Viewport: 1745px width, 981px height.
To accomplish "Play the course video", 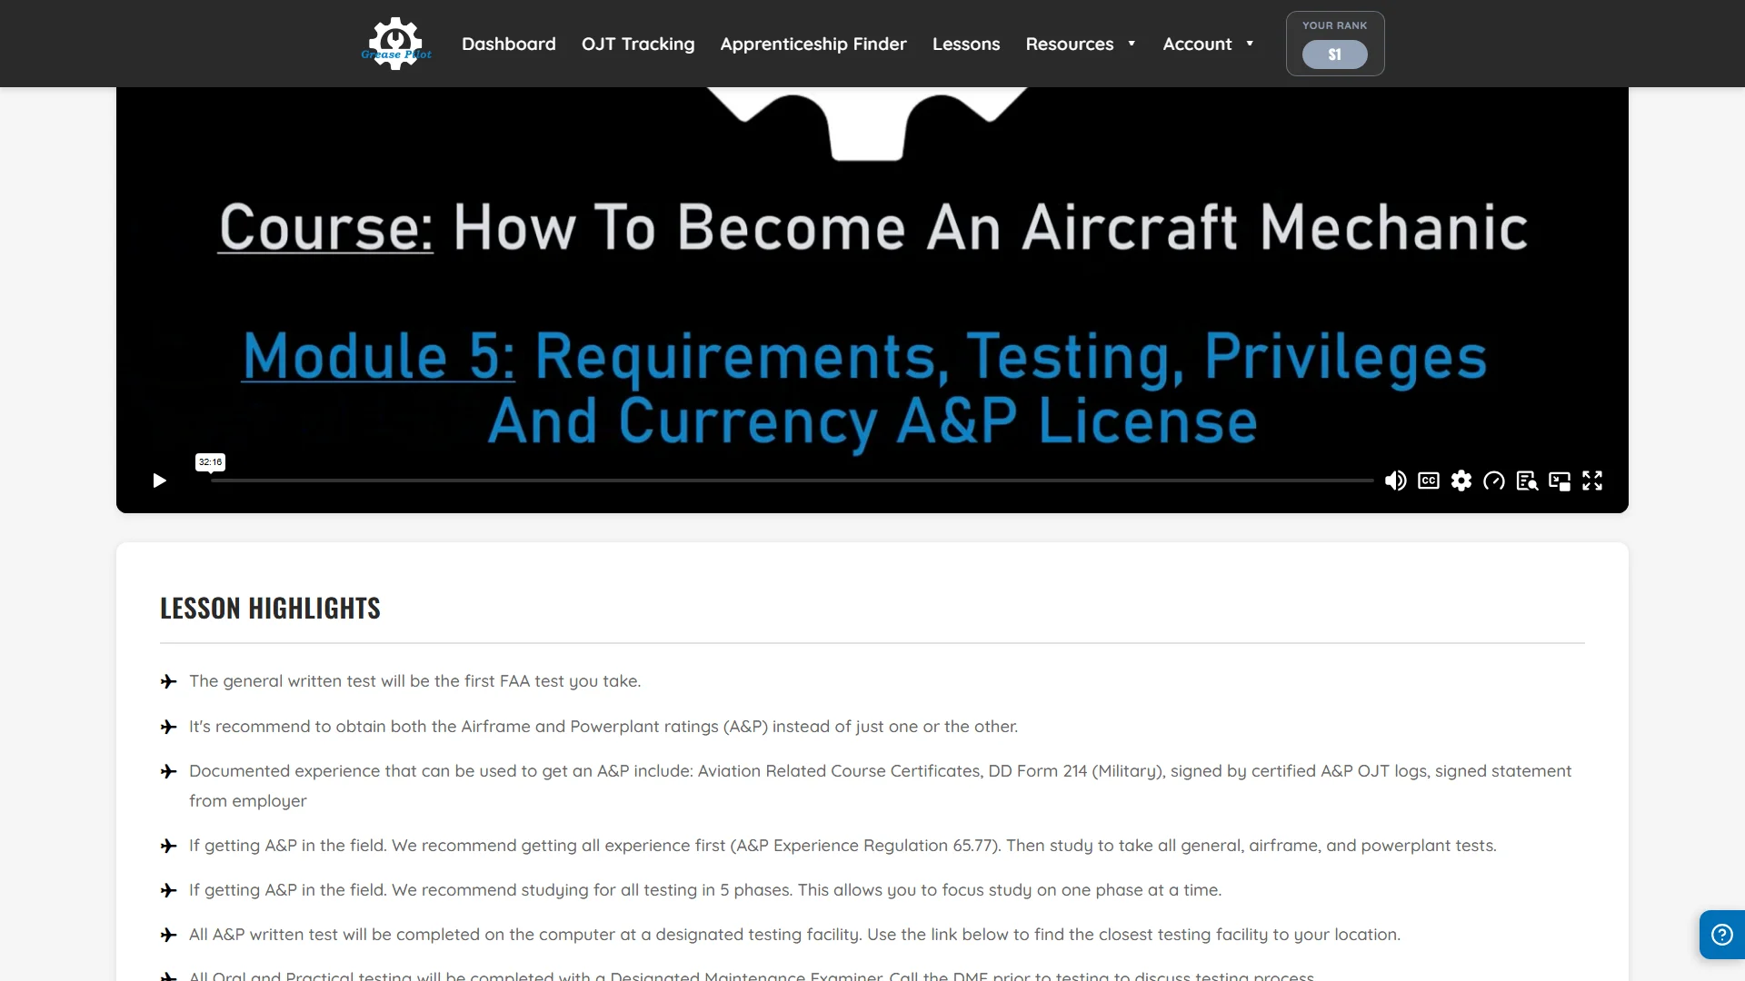I will coord(159,481).
